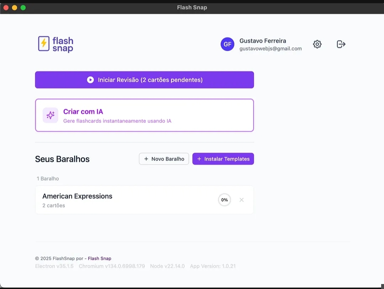Click the plus icon on Novo Baralho button
Image resolution: width=384 pixels, height=289 pixels.
146,159
